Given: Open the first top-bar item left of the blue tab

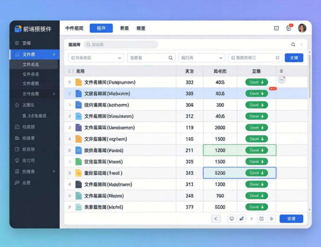Looking at the screenshot, I should pyautogui.click(x=74, y=28).
